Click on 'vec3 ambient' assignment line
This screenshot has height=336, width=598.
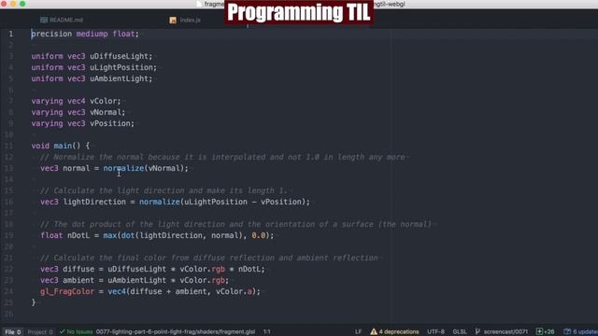tap(135, 280)
